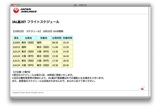This screenshot has height=107, width=161.
Task: Click JL0134 destination 東京（羽田）
Action: click(43, 65)
